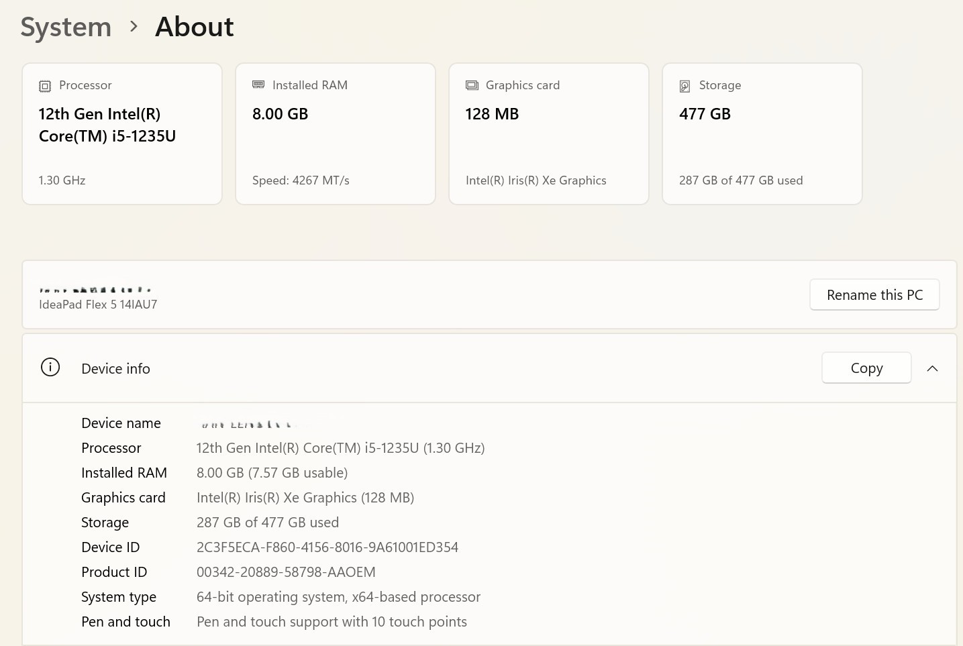Click the Installed RAM memory icon
The width and height of the screenshot is (963, 646).
[x=258, y=85]
